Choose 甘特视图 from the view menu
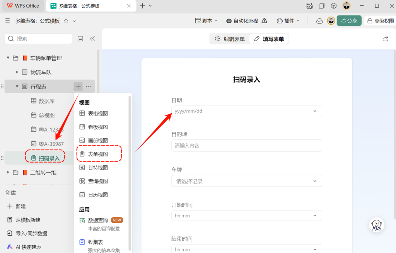 click(94, 168)
